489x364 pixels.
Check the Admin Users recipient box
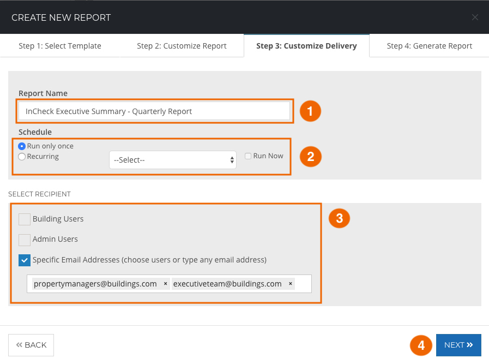tap(25, 240)
